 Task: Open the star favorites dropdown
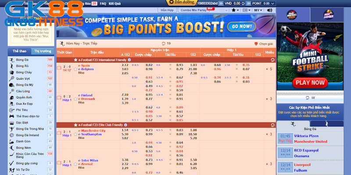(235, 10)
